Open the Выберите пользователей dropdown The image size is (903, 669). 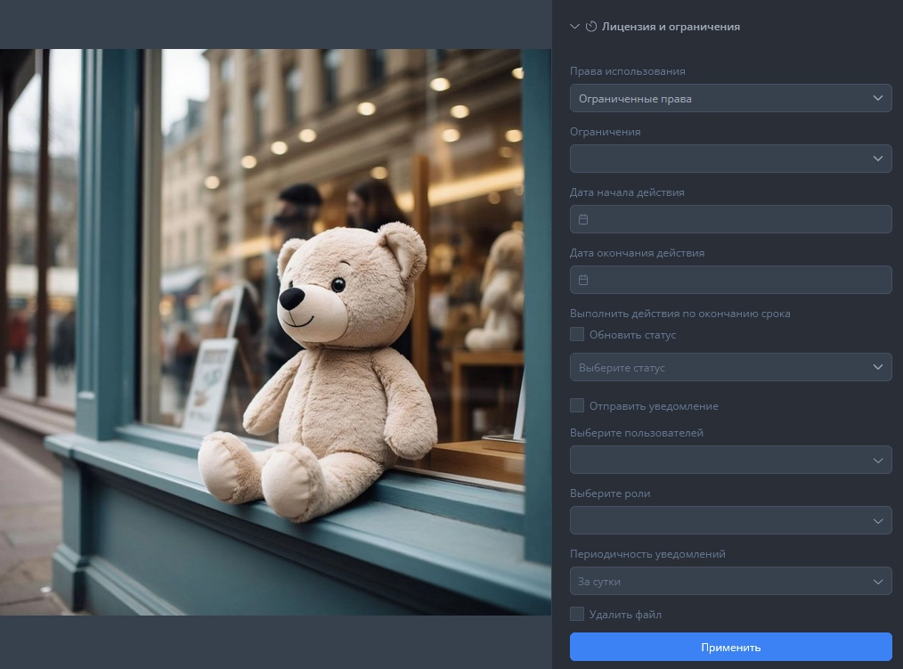pyautogui.click(x=730, y=460)
